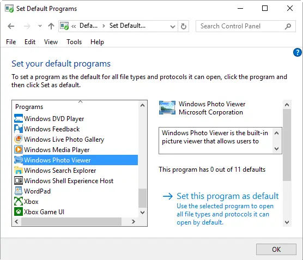Click the programs list scroll left arrow
303x260 pixels.
click(16, 221)
